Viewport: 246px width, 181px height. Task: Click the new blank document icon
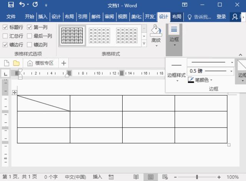pyautogui.click(x=7, y=63)
